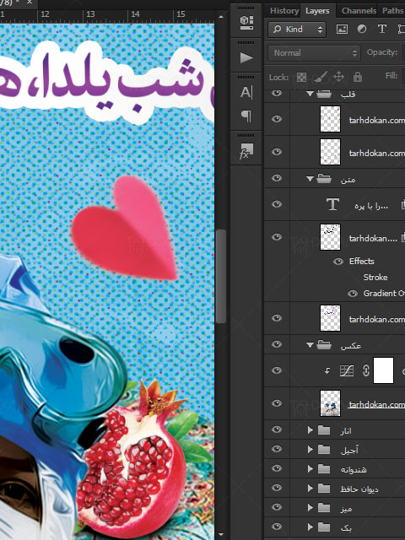Click folder icon of قلب group

coord(324,94)
